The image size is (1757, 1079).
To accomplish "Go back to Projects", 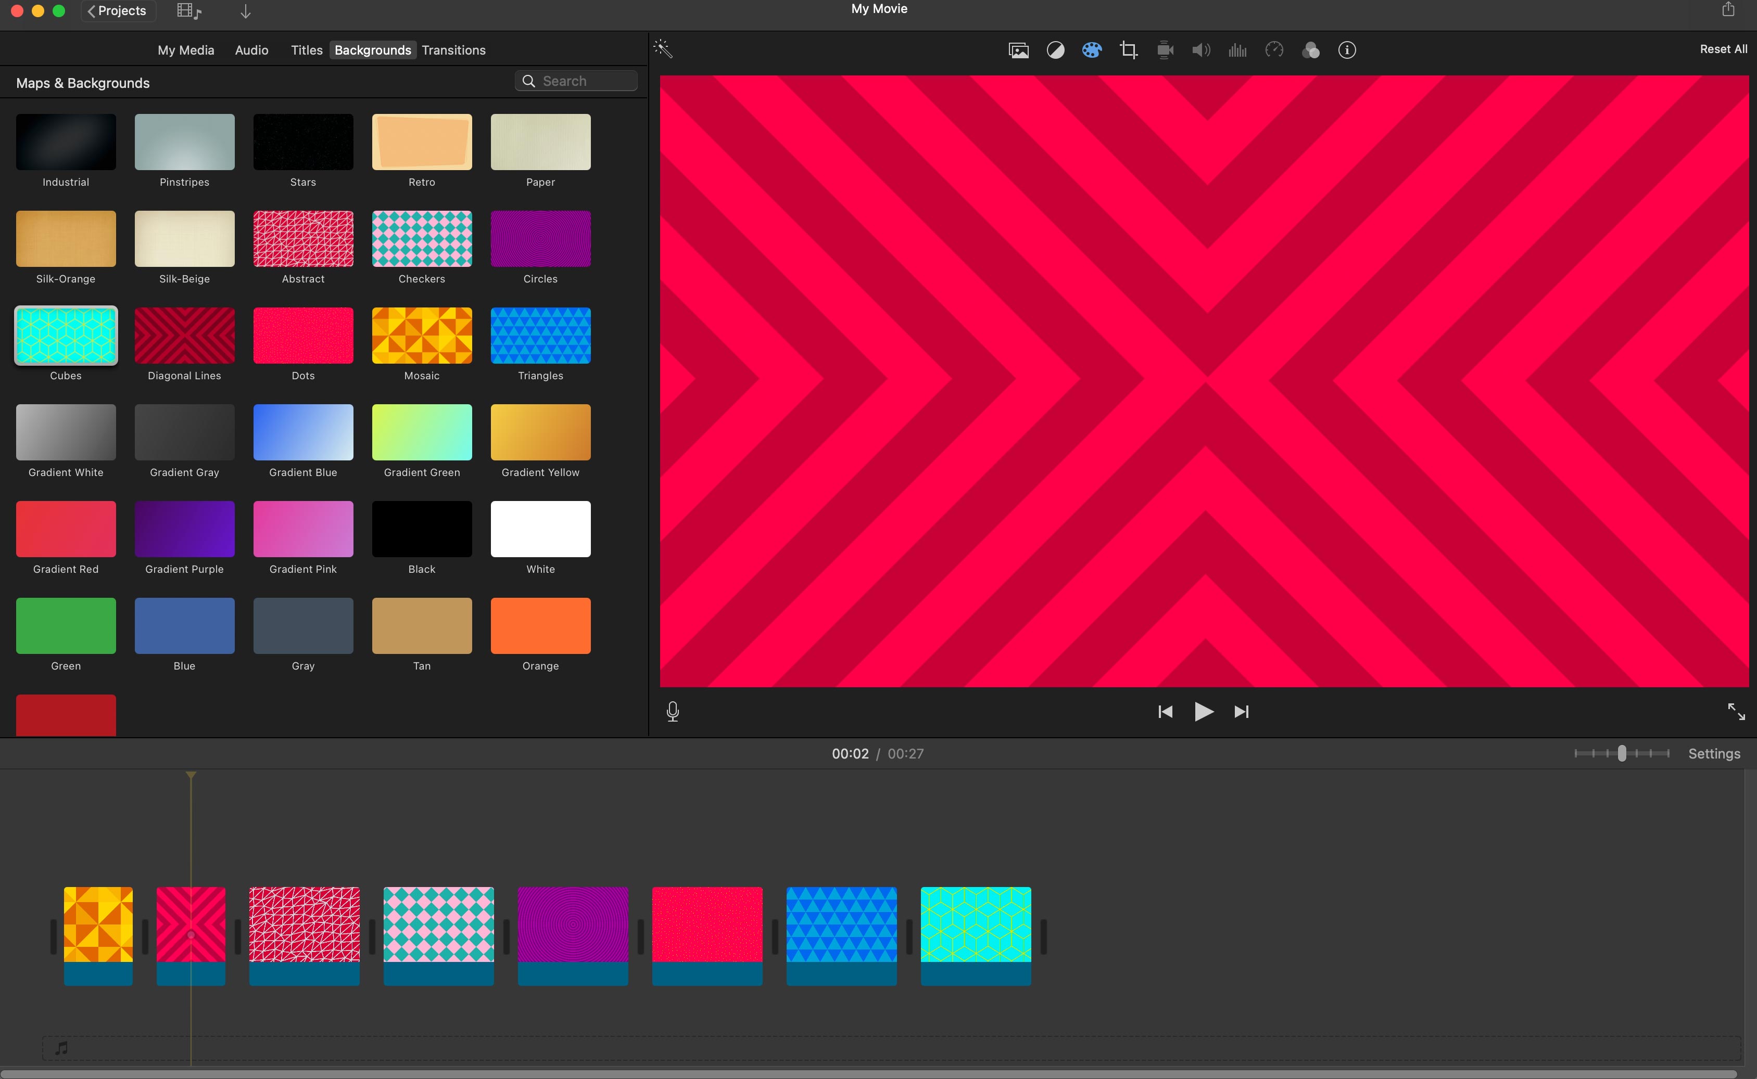I will pyautogui.click(x=118, y=11).
